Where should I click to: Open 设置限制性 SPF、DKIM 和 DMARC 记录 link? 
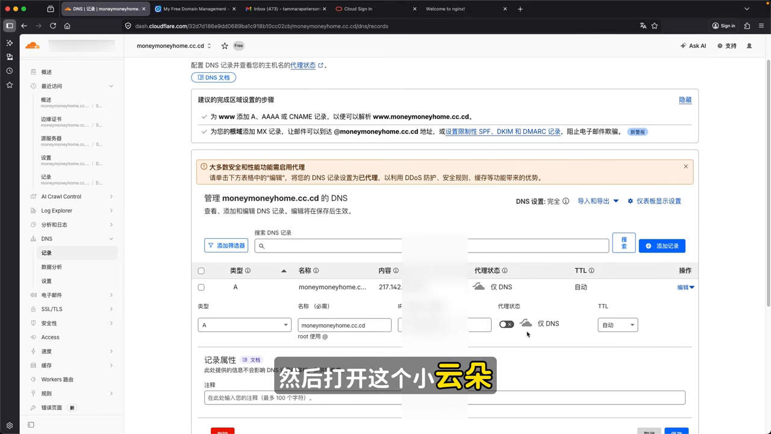click(x=503, y=131)
